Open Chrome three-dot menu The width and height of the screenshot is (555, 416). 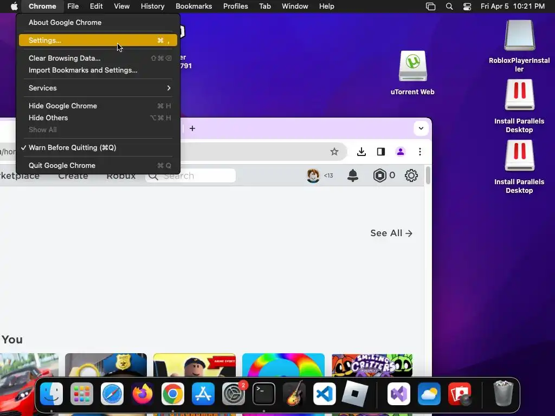point(420,152)
